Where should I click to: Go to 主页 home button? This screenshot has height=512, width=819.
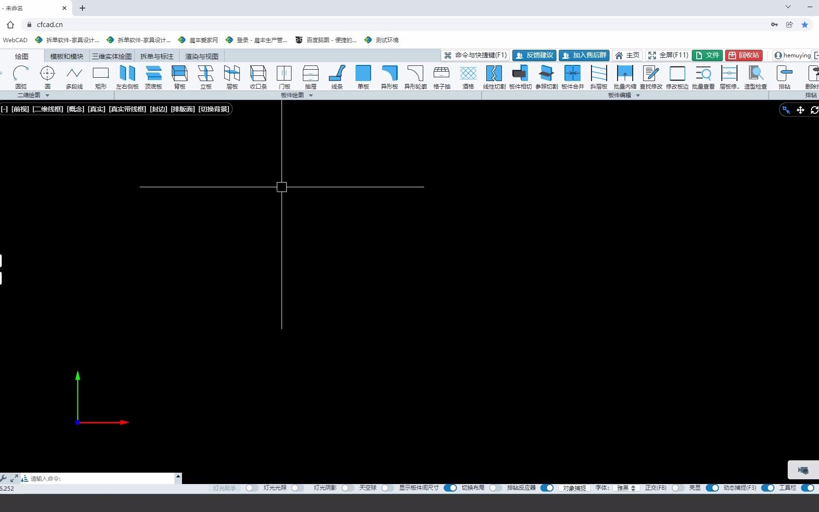(x=627, y=55)
